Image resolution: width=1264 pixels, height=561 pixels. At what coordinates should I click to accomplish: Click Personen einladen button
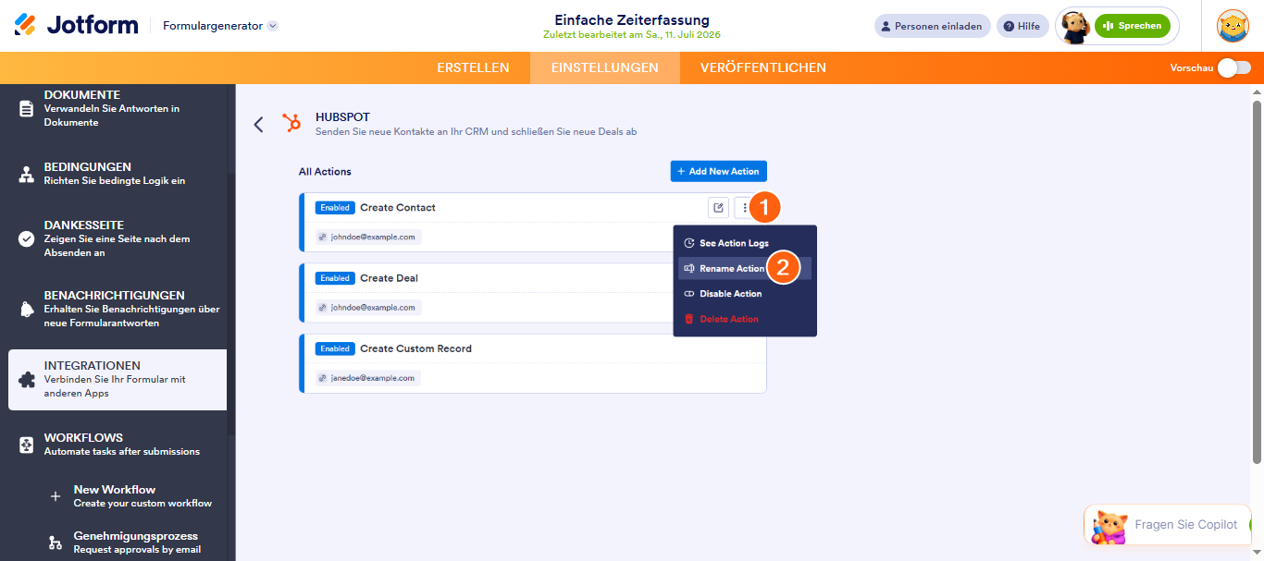click(x=932, y=26)
